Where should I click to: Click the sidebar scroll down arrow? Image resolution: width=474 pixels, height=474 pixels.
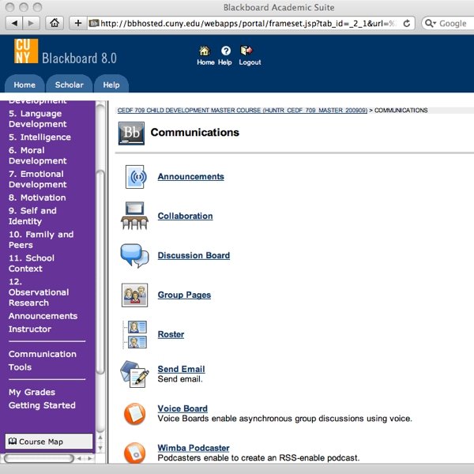pyautogui.click(x=100, y=448)
